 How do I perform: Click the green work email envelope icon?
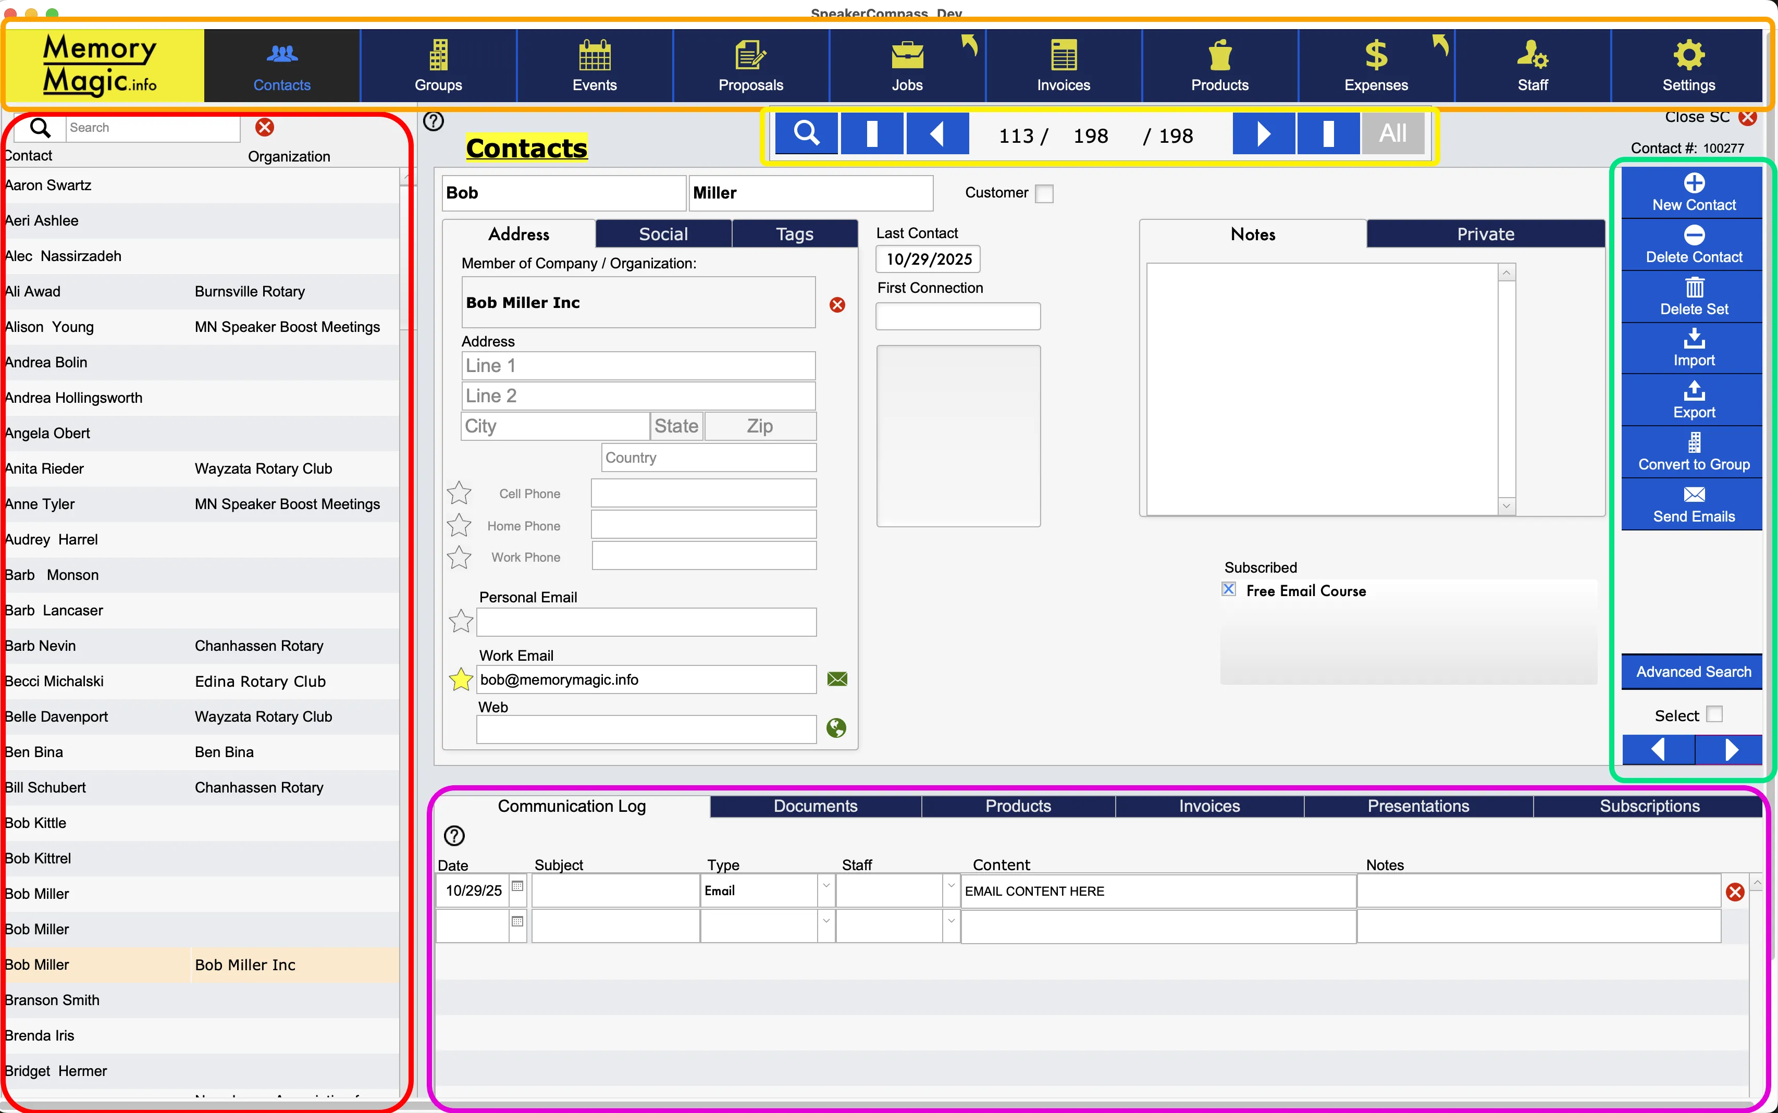click(x=837, y=679)
